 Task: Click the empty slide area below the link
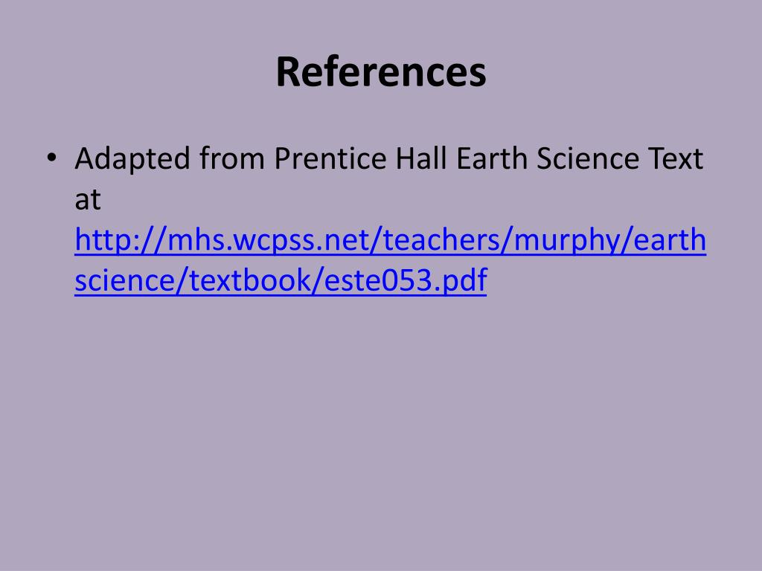381,428
